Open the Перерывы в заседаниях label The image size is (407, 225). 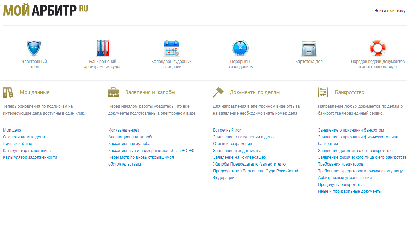pyautogui.click(x=240, y=64)
